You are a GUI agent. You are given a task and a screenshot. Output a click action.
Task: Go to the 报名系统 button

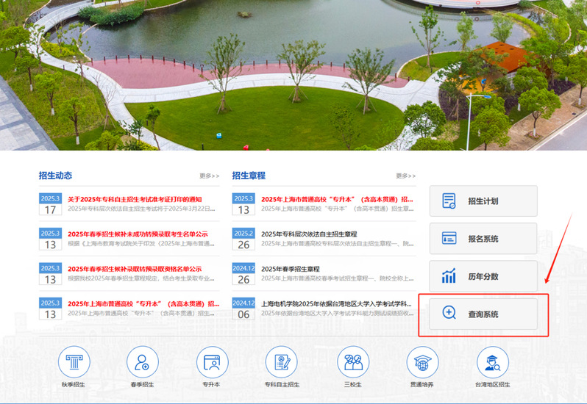483,239
